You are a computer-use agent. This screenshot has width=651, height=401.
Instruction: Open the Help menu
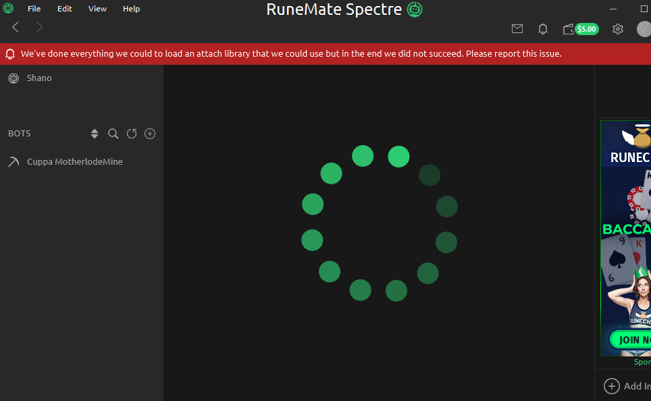pyautogui.click(x=131, y=9)
